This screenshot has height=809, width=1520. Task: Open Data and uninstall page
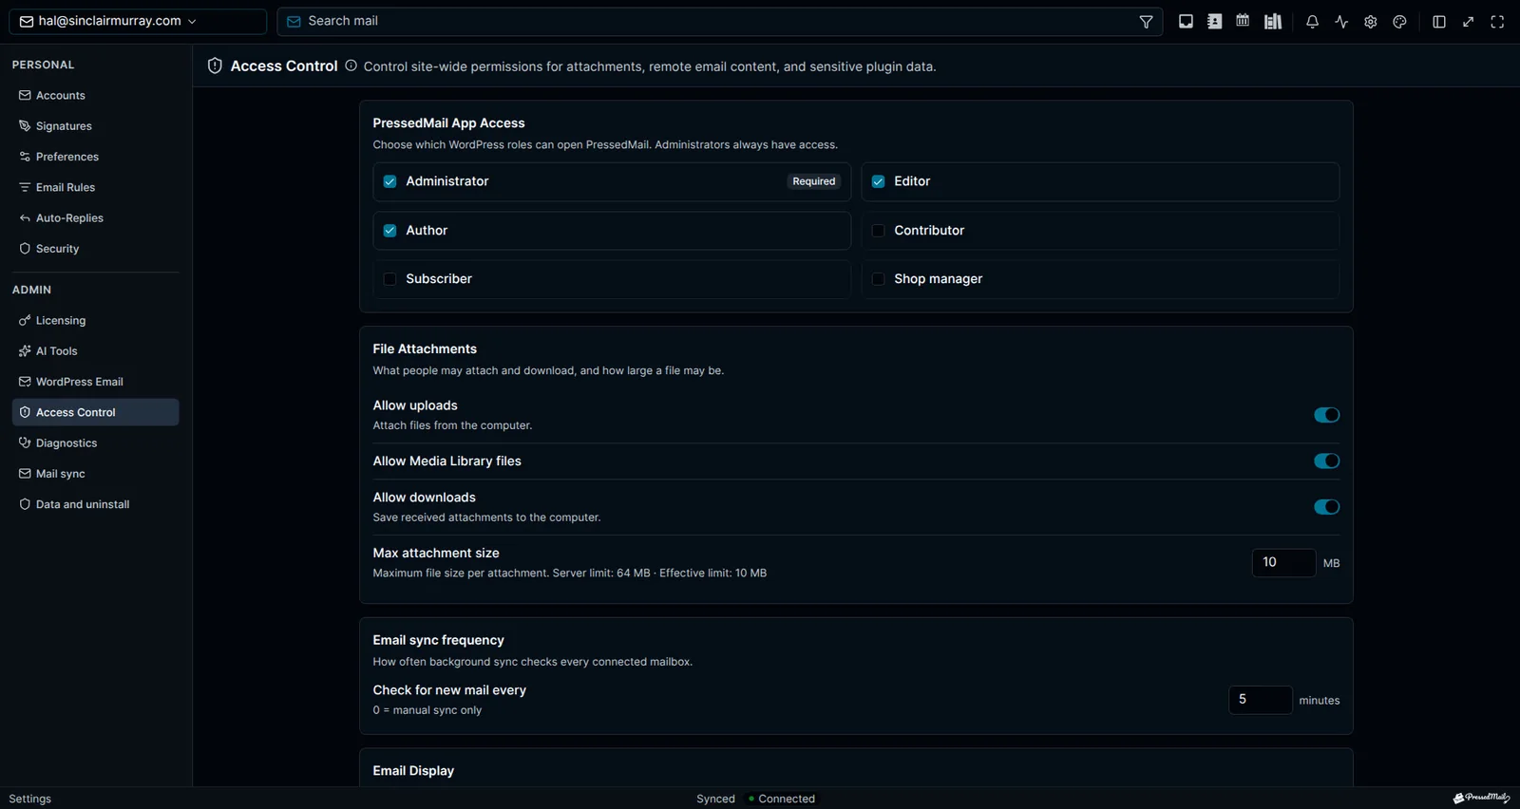click(95, 504)
